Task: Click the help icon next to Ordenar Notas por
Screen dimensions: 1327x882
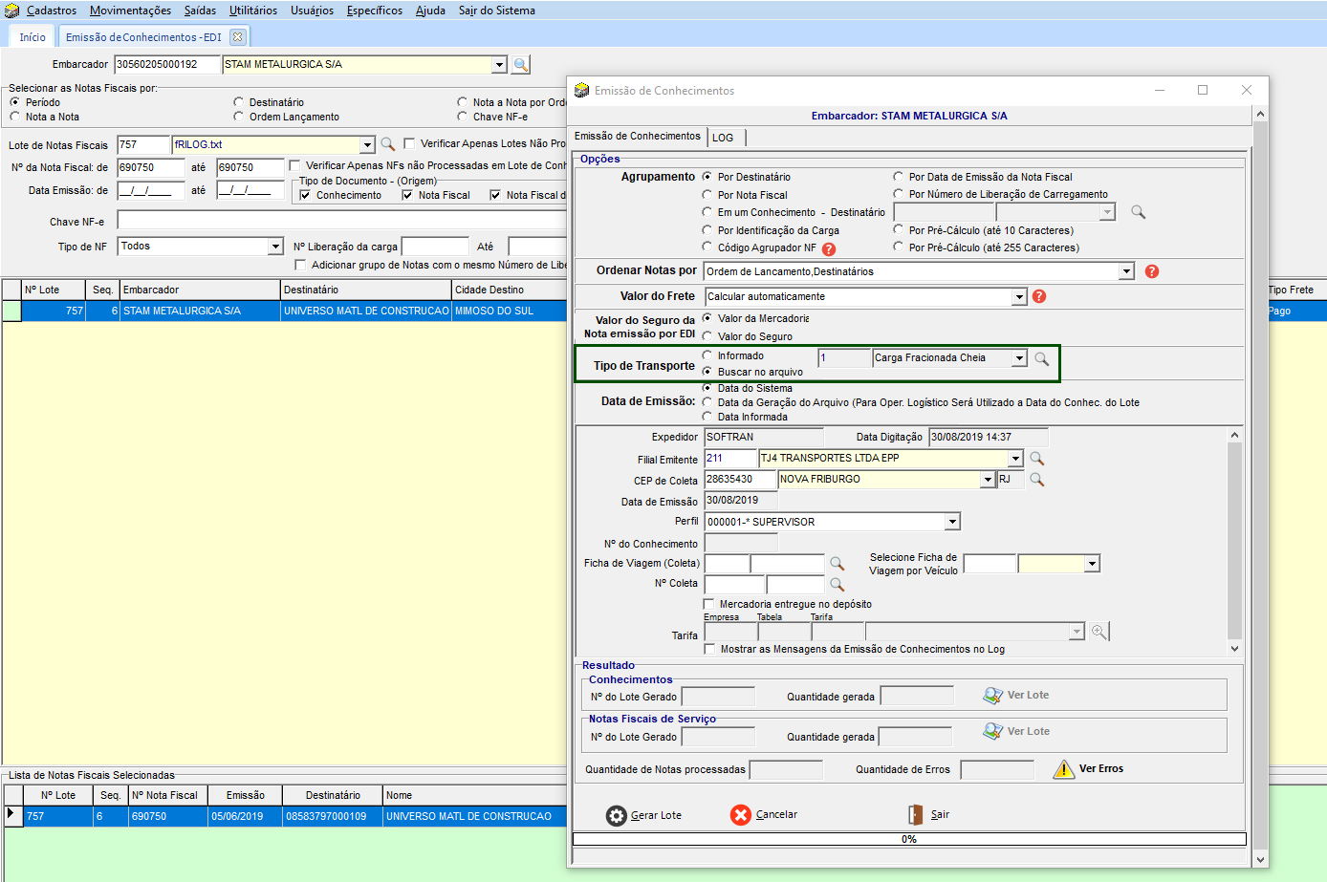Action: [x=1151, y=271]
